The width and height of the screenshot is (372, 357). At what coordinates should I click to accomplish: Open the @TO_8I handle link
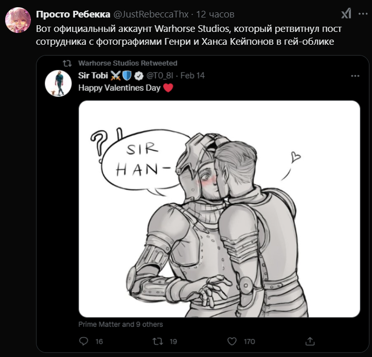click(x=160, y=76)
